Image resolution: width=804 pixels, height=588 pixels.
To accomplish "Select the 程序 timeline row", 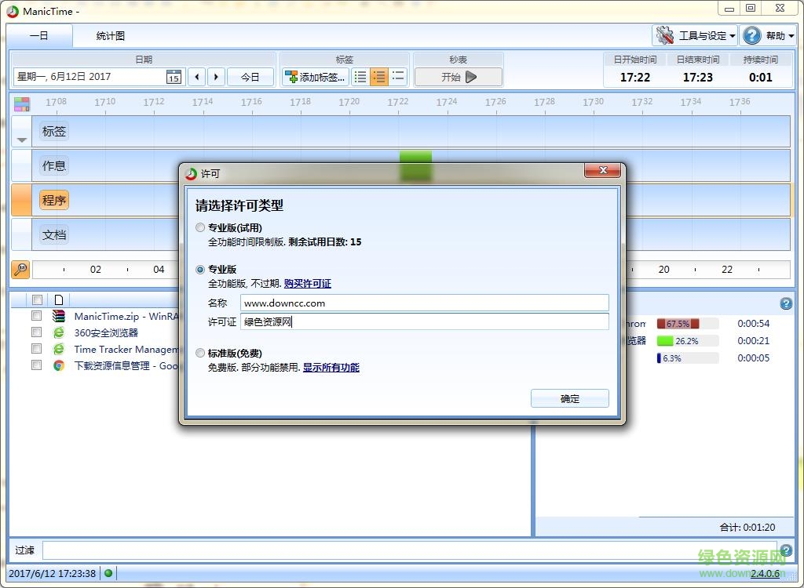I will coord(53,200).
